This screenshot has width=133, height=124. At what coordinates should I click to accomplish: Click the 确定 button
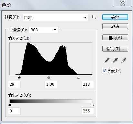pos(115,17)
